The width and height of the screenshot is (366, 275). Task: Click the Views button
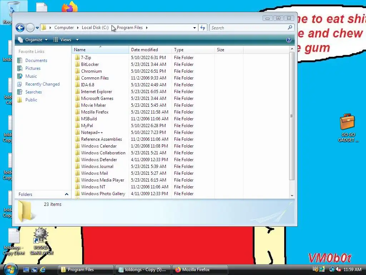tap(63, 40)
